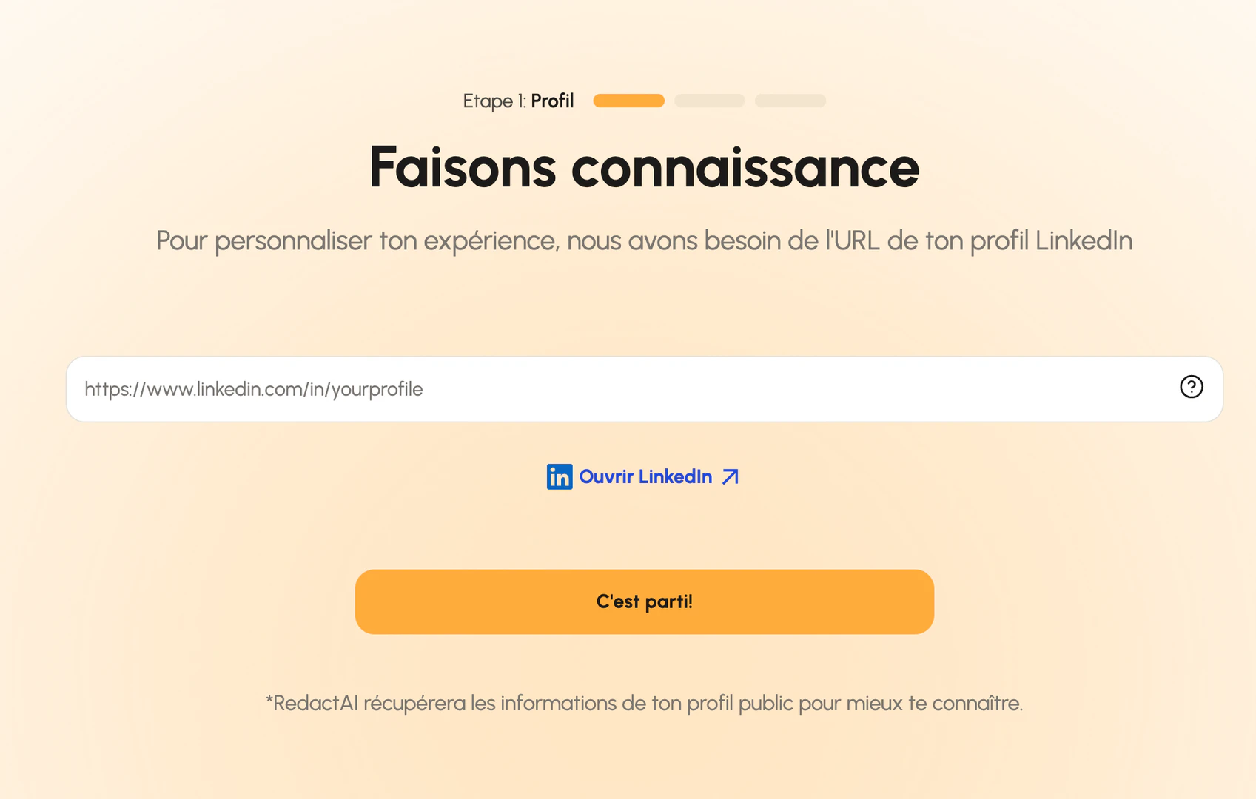Viewport: 1256px width, 799px height.
Task: Open the 'Ouvrir LinkedIn' link
Action: pyautogui.click(x=645, y=477)
